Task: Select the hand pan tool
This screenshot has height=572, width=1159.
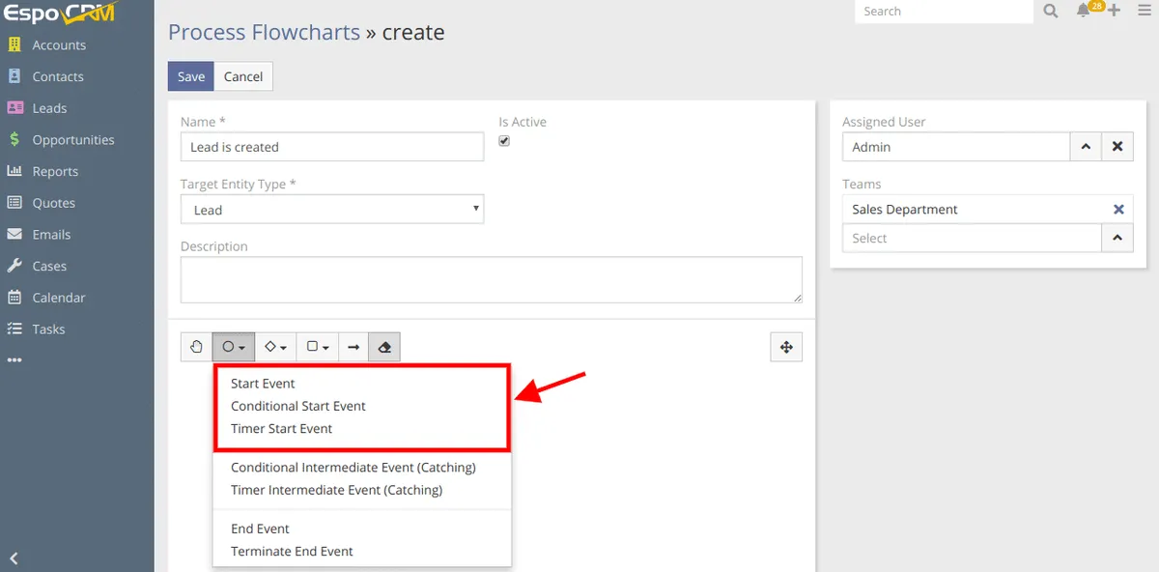Action: tap(196, 347)
